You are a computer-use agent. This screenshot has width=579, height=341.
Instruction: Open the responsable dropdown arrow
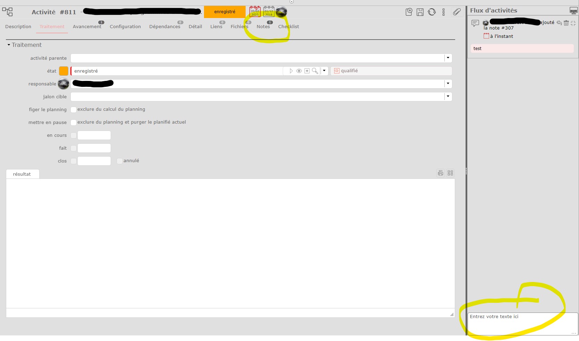click(448, 84)
